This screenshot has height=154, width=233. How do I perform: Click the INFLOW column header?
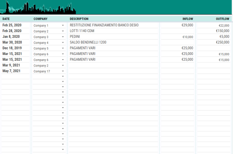point(188,19)
